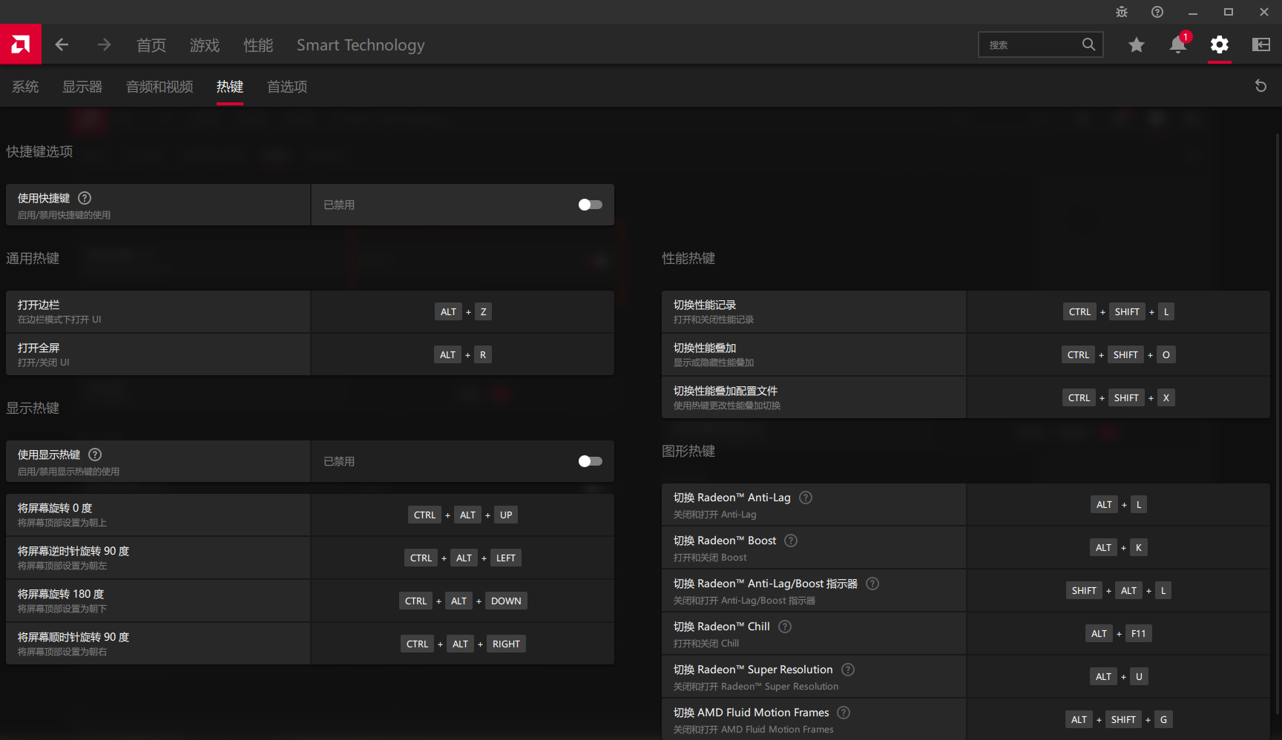The image size is (1282, 740).
Task: Switch to the 显示器 tab
Action: [82, 87]
